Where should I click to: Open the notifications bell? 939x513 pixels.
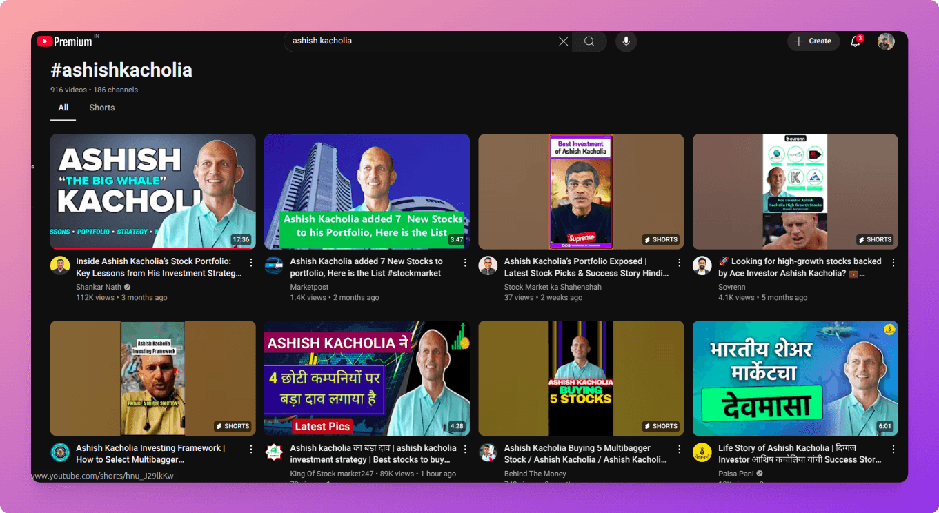click(x=856, y=41)
